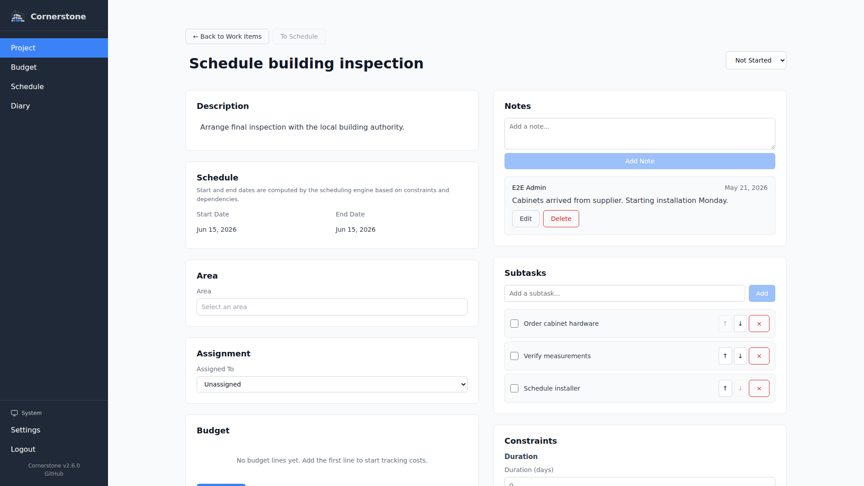Mark 'Schedule installer' subtask complete
This screenshot has height=486, width=864.
[x=514, y=388]
